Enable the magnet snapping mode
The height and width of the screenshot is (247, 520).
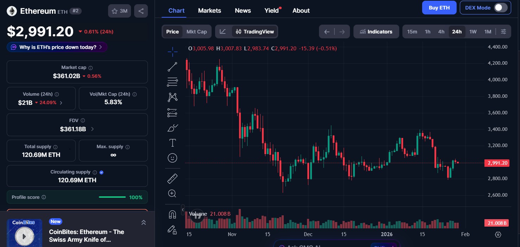click(x=172, y=214)
